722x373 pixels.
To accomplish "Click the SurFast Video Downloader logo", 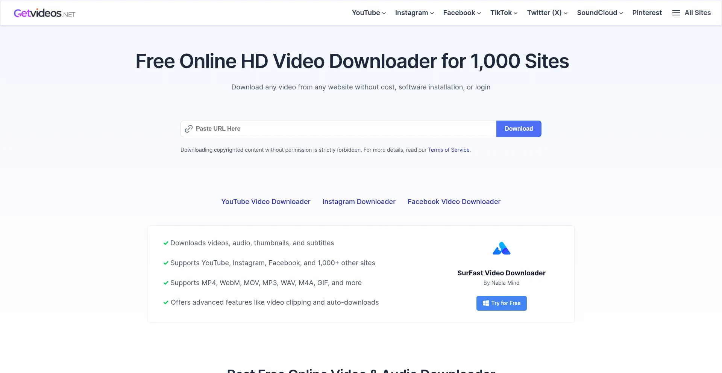I will tap(501, 248).
